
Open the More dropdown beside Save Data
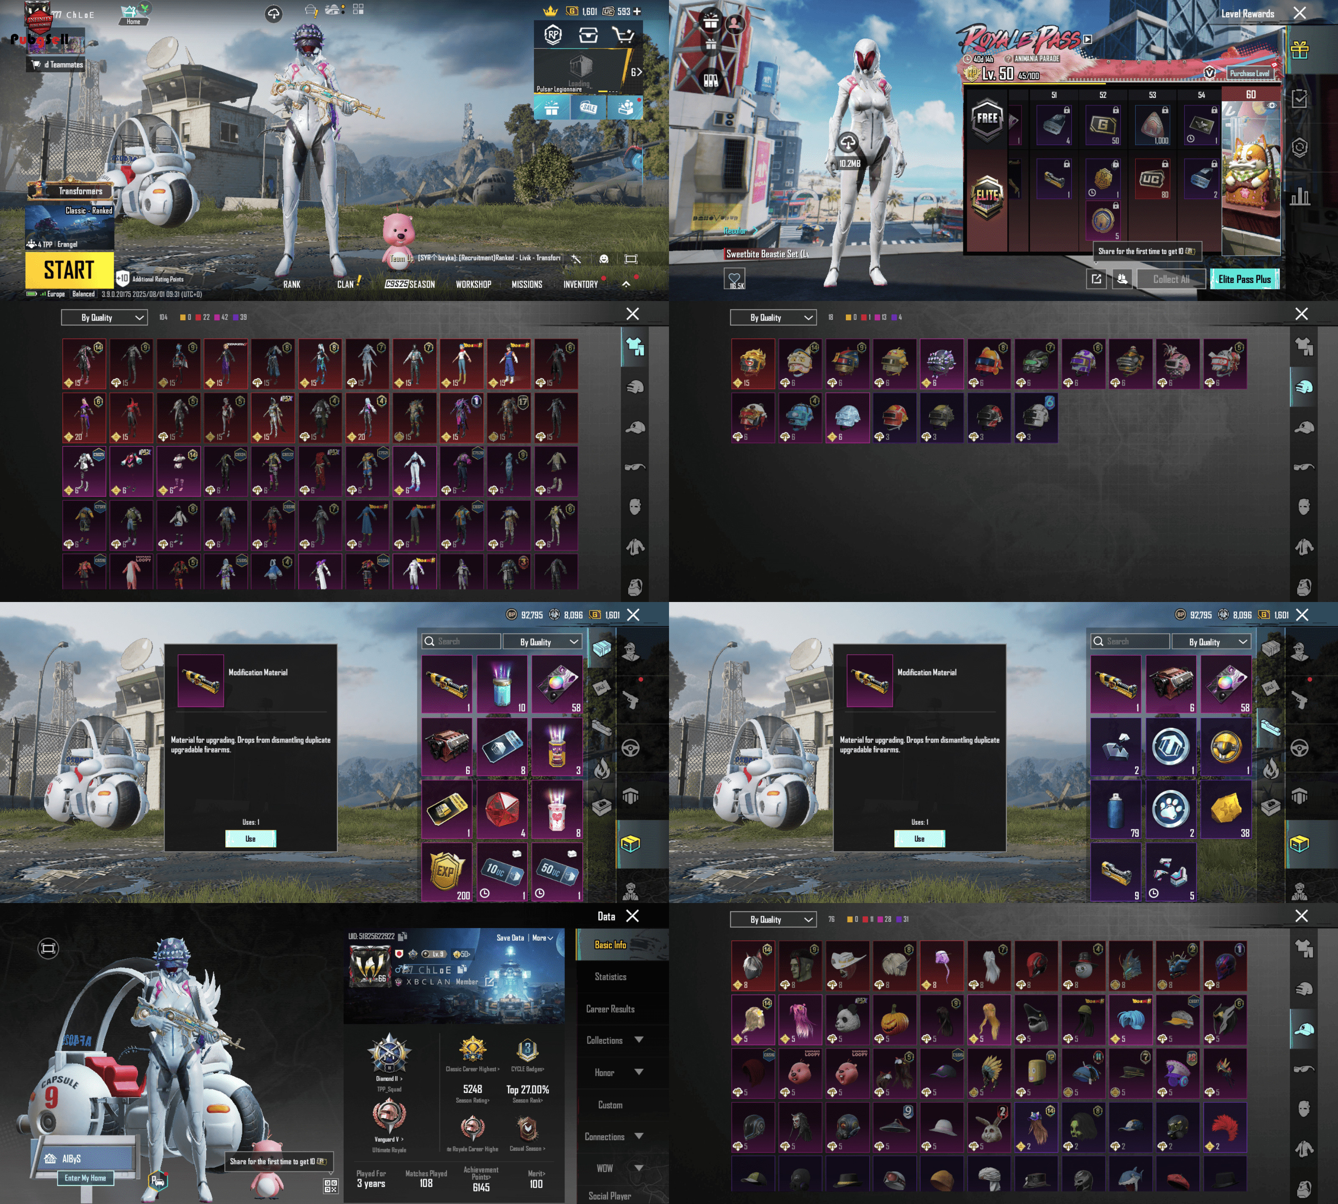pyautogui.click(x=543, y=937)
